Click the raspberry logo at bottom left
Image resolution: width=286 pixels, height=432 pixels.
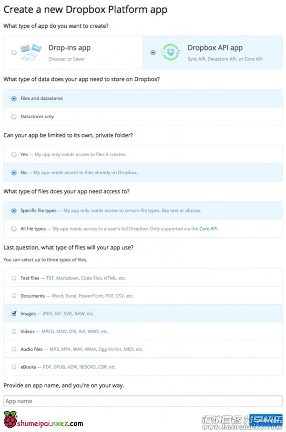pyautogui.click(x=10, y=420)
